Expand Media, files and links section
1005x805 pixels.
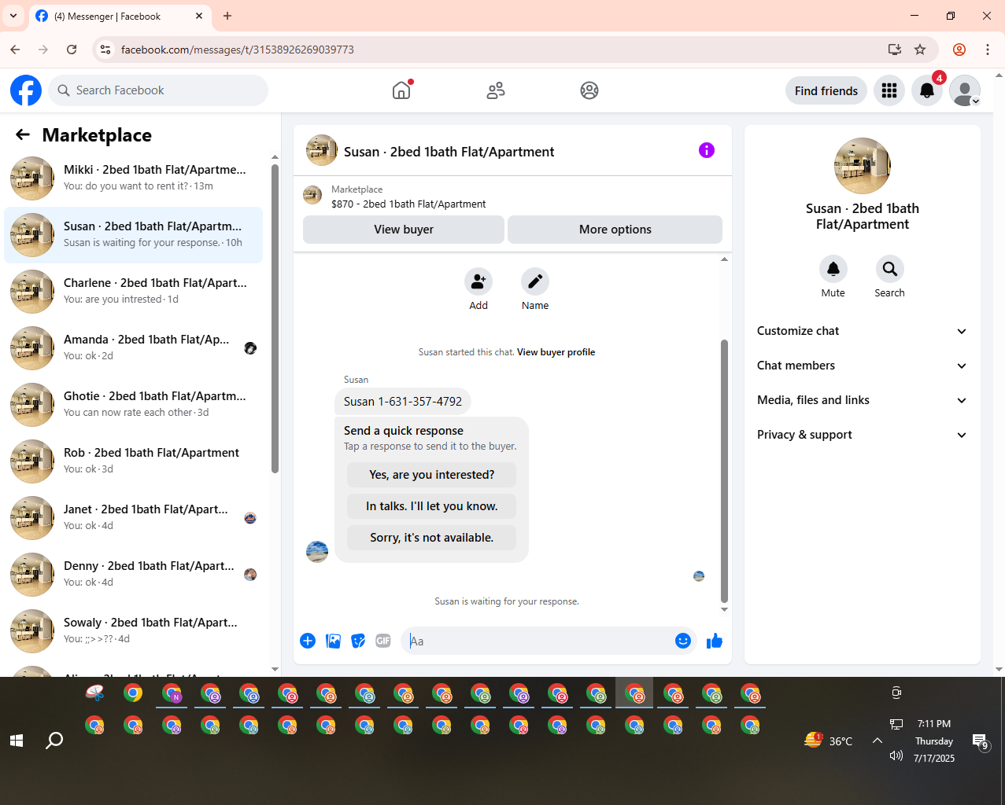point(863,400)
